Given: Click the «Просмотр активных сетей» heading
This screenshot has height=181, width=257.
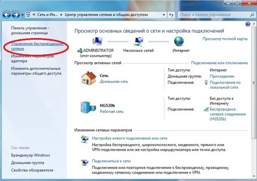Looking at the screenshot, I should [98, 63].
